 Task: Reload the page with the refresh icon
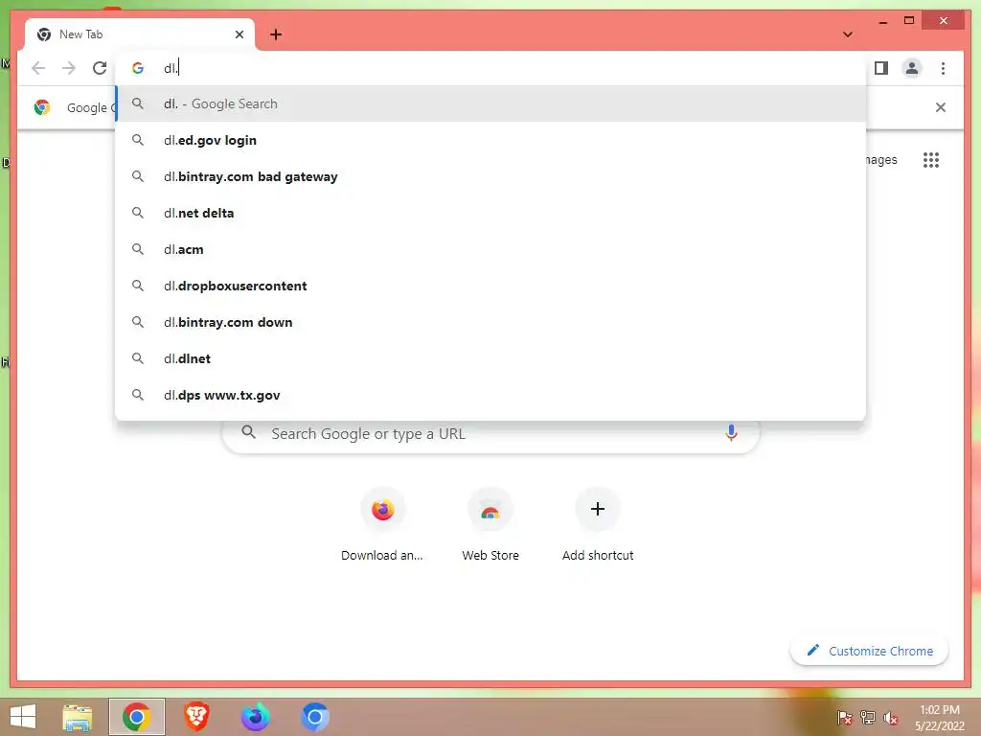click(x=100, y=68)
